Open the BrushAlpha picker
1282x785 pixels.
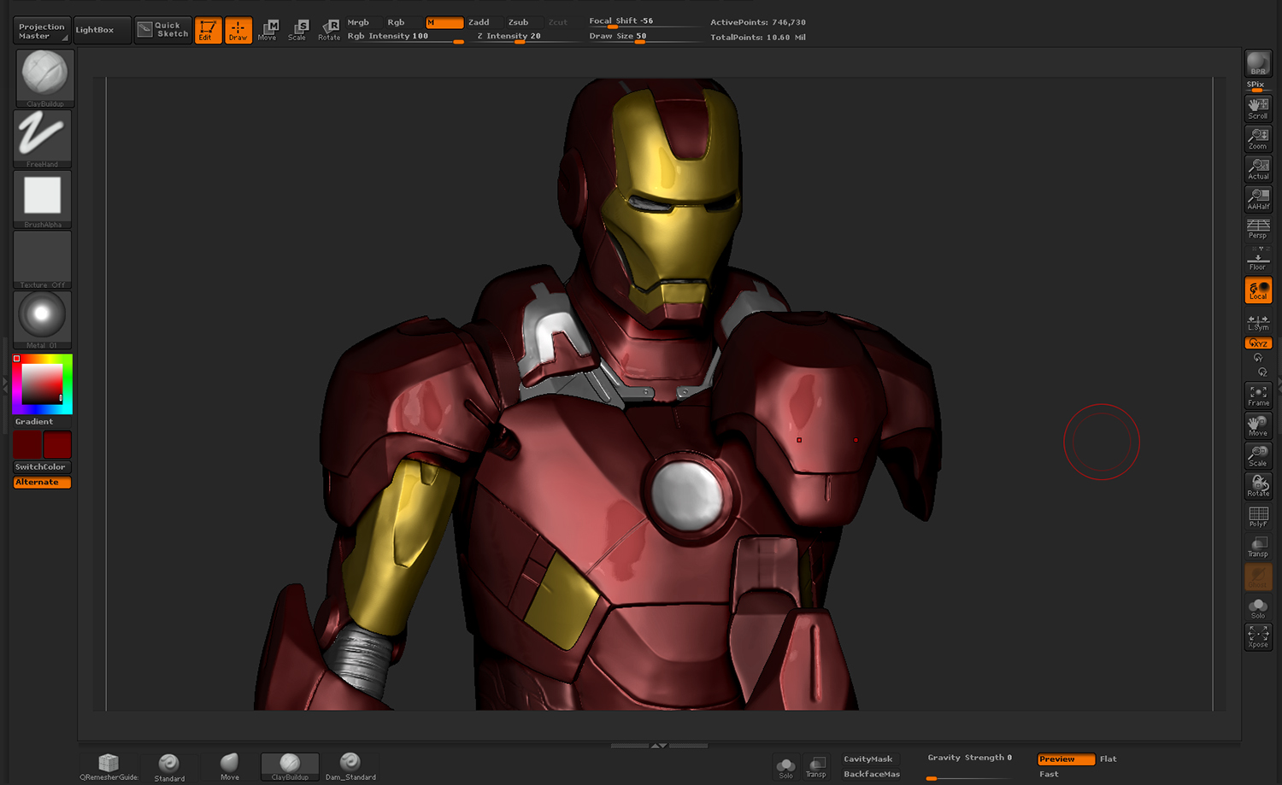tap(43, 199)
